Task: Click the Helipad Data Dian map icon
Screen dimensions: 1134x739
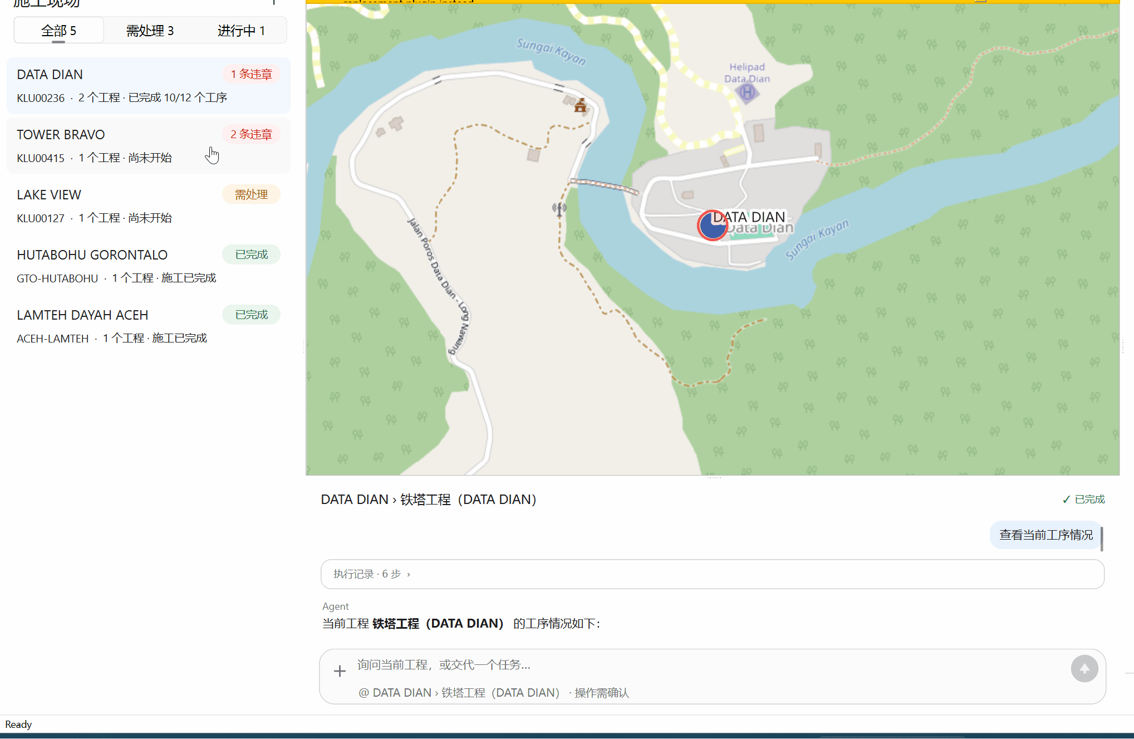Action: (747, 92)
